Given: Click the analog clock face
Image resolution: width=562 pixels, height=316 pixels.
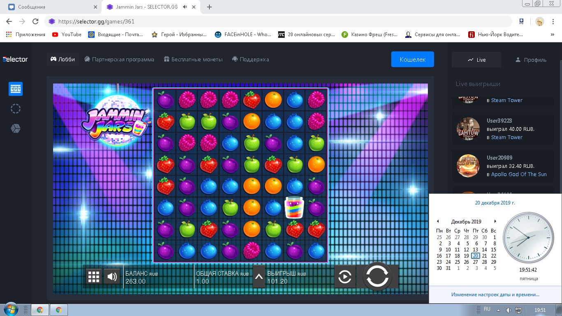Looking at the screenshot, I should point(528,238).
